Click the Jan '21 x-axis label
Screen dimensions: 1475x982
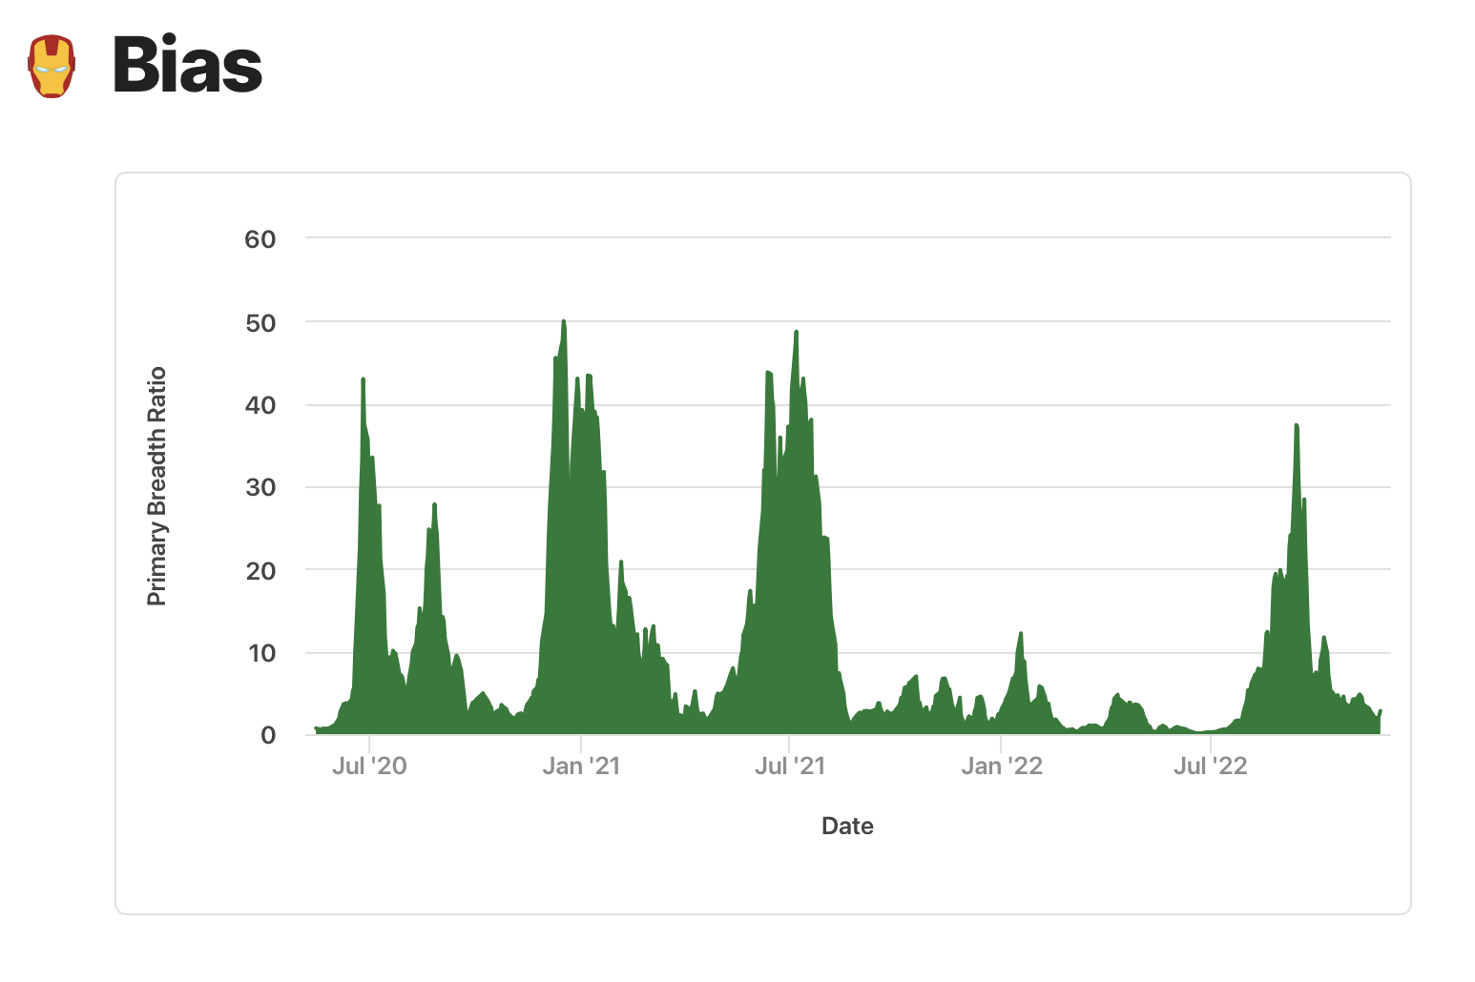(581, 766)
